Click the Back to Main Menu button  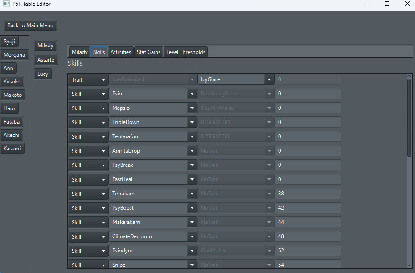pos(30,25)
